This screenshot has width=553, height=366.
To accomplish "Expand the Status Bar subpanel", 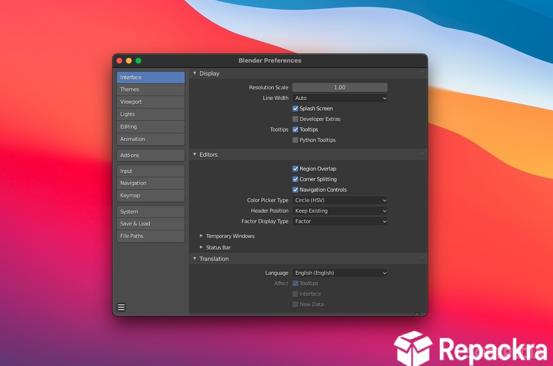I will 201,248.
